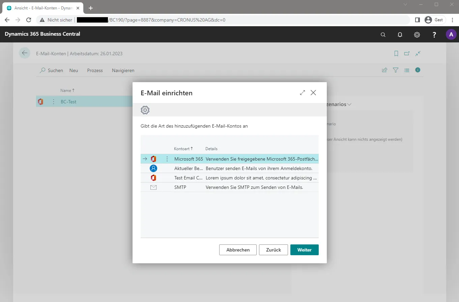Open the notifications bell icon
The image size is (459, 302).
(400, 35)
